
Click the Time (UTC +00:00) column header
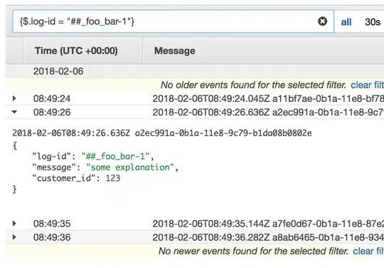pyautogui.click(x=76, y=51)
